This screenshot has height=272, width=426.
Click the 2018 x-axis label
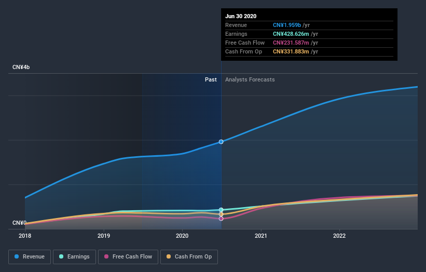[25, 236]
